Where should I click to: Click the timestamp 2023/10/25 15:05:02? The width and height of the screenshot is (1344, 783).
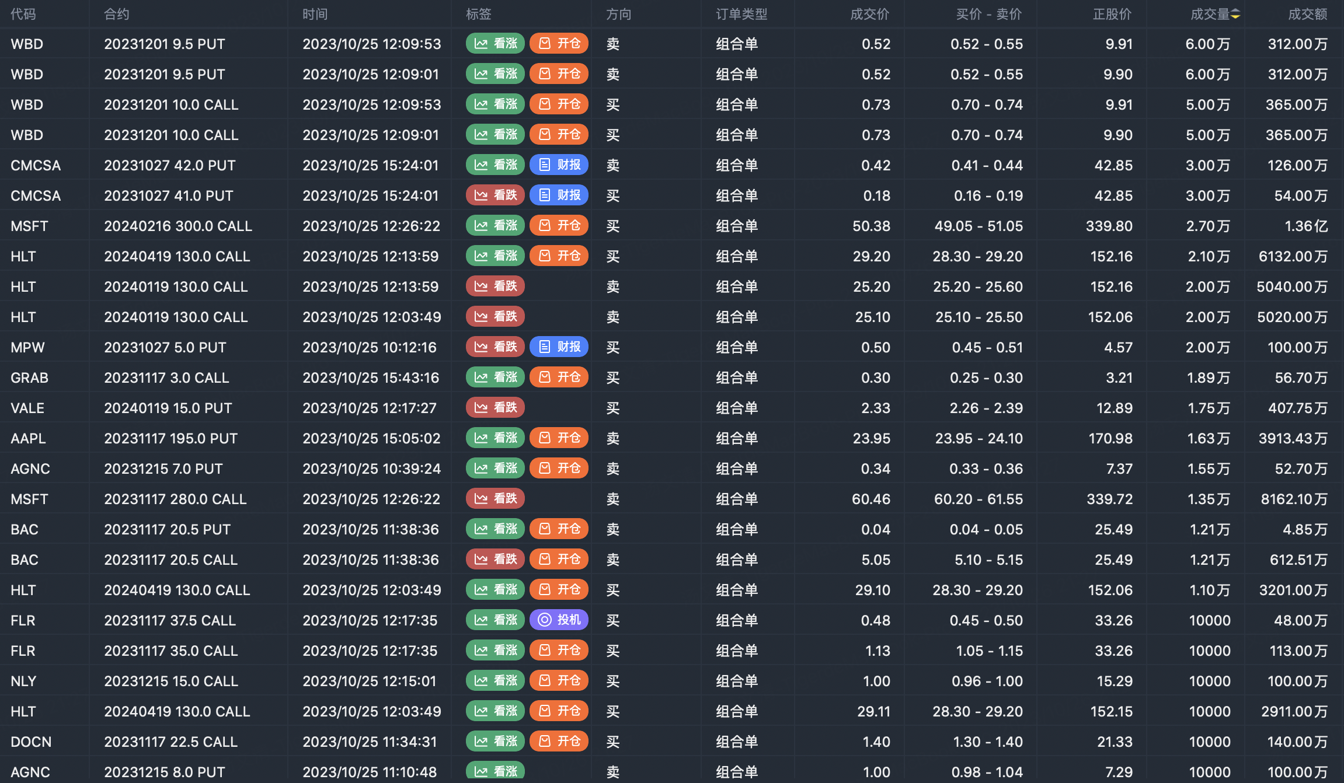[371, 438]
